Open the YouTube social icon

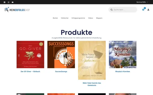[x=12, y=2]
